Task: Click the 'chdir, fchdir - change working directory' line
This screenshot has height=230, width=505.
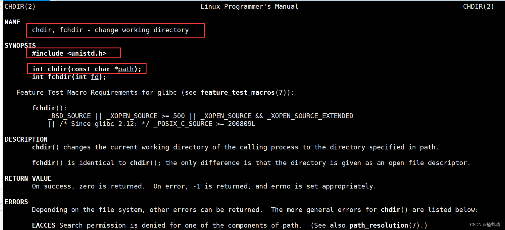Action: 110,30
